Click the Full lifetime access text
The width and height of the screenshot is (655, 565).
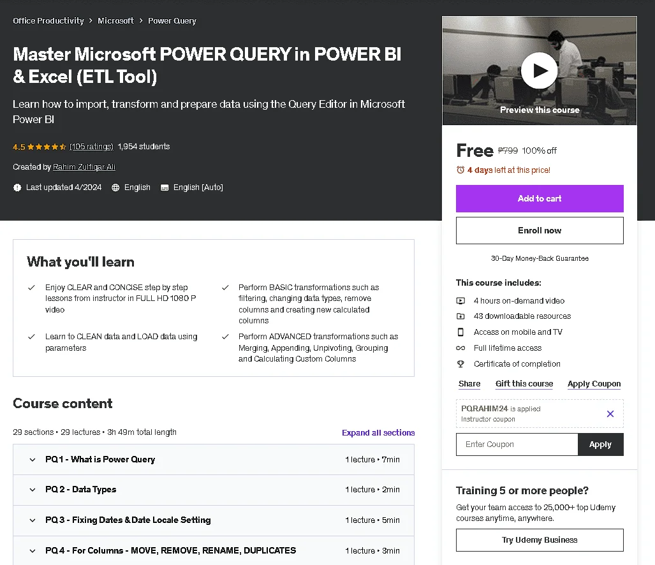[x=508, y=348]
